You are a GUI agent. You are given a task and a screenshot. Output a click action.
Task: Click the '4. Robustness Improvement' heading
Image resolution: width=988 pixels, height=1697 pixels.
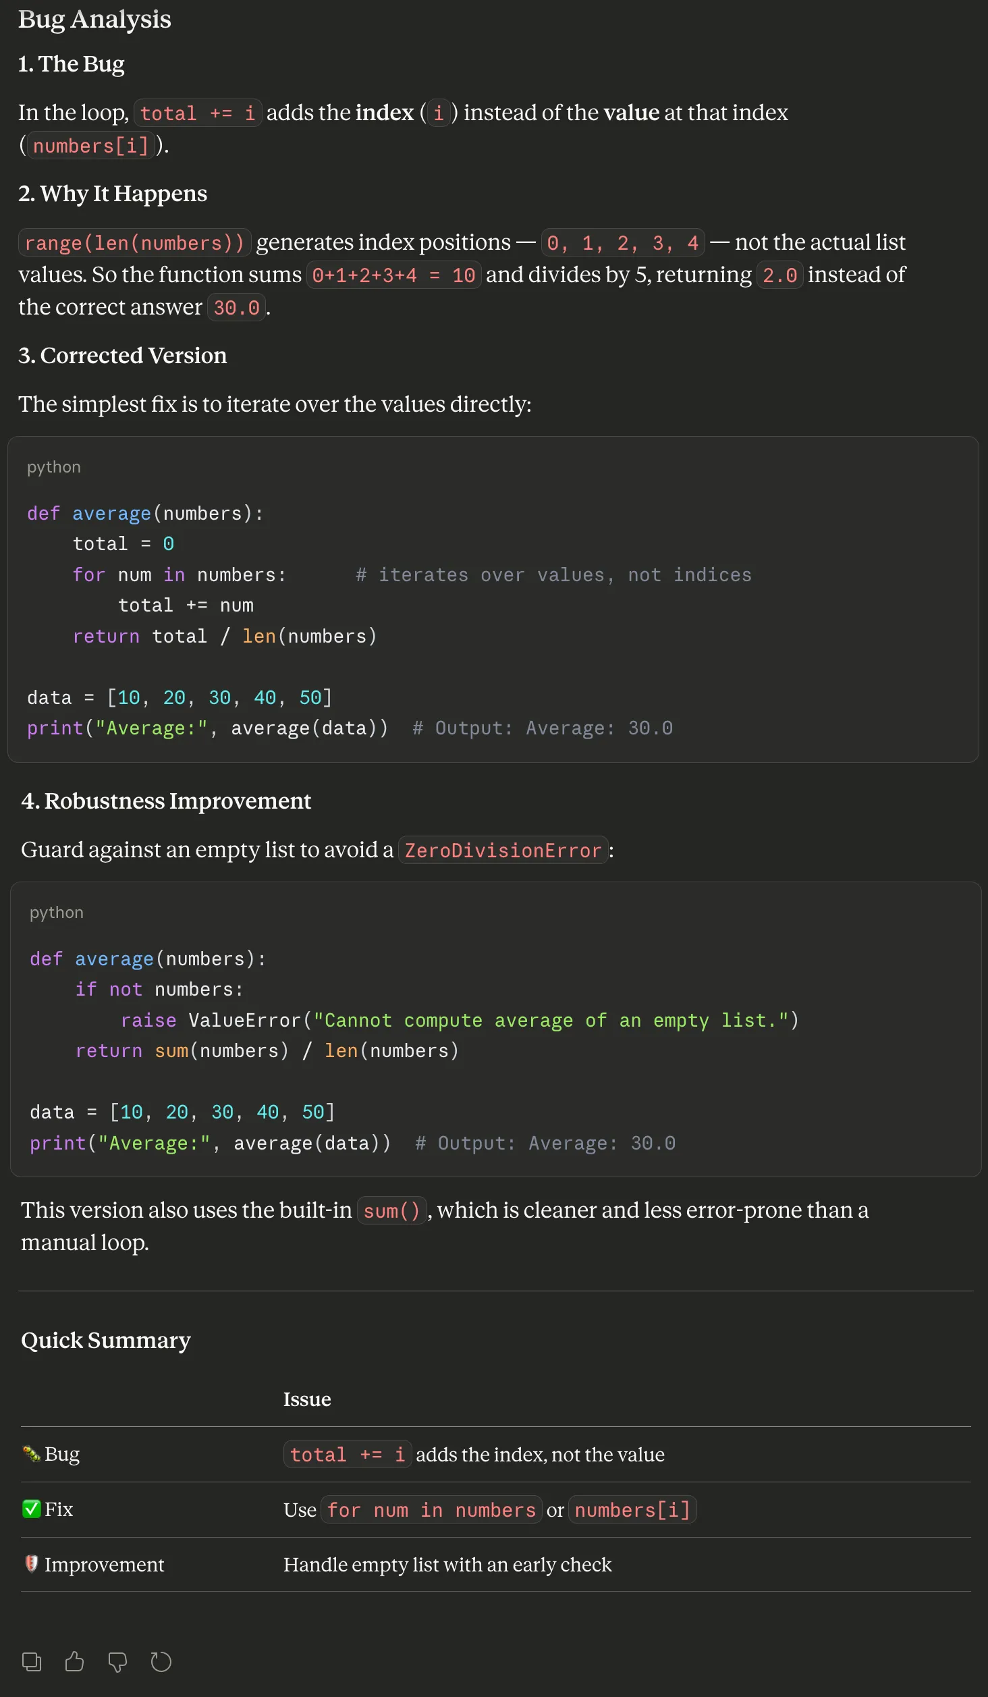166,801
